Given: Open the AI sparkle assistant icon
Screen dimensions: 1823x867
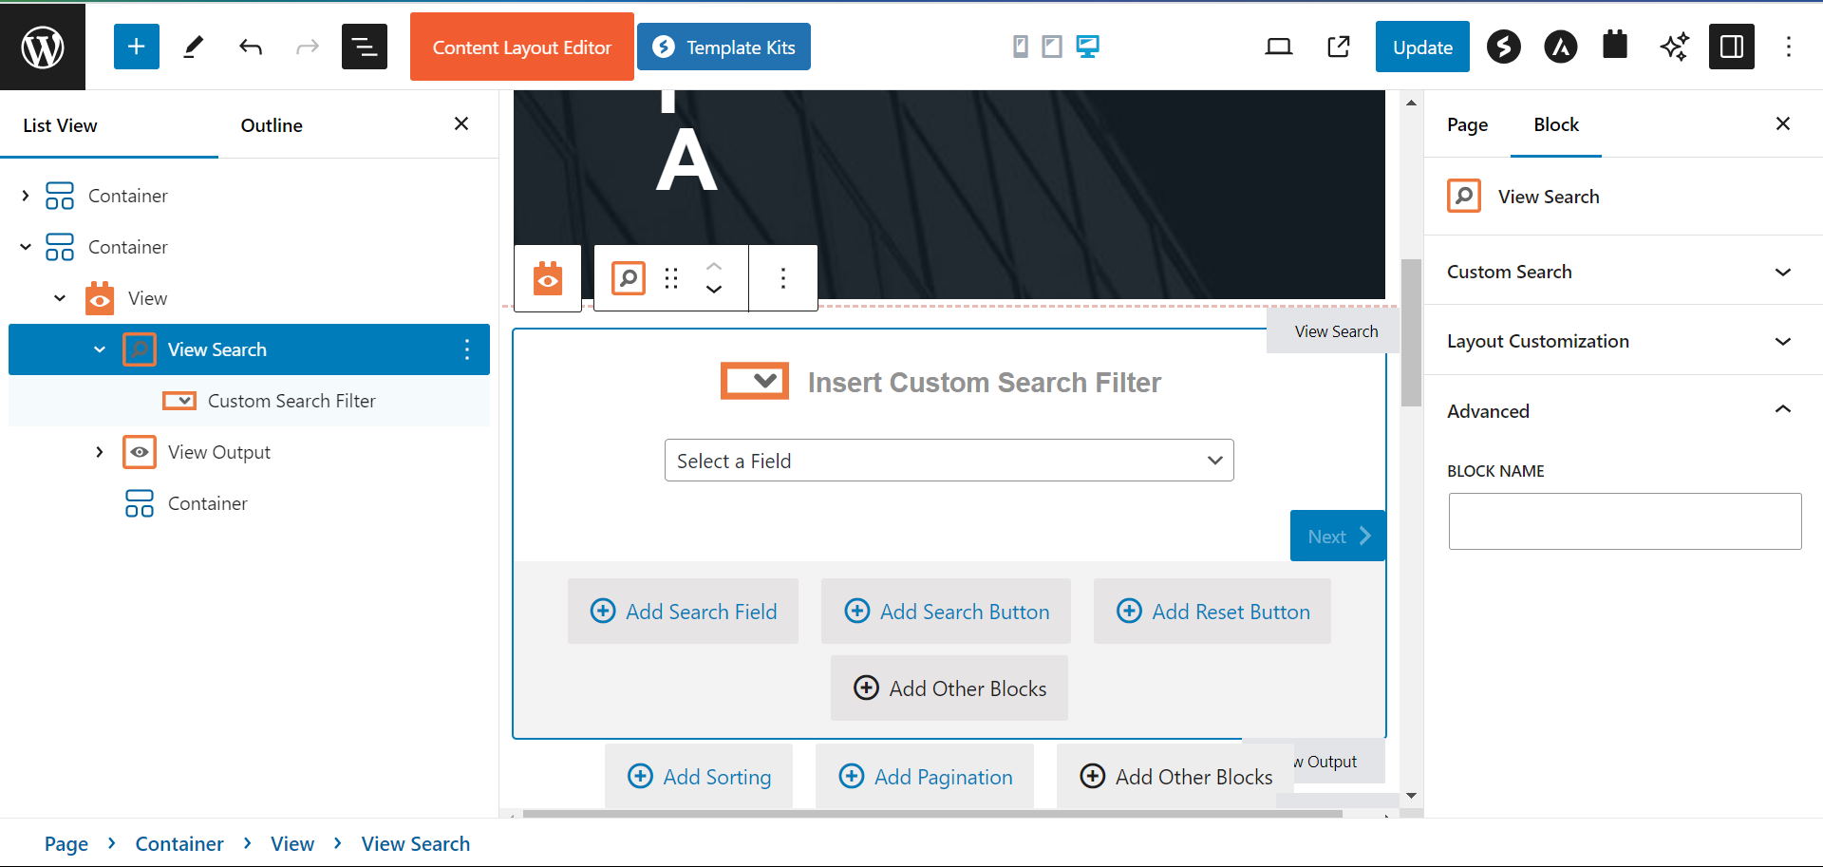Looking at the screenshot, I should [x=1674, y=47].
